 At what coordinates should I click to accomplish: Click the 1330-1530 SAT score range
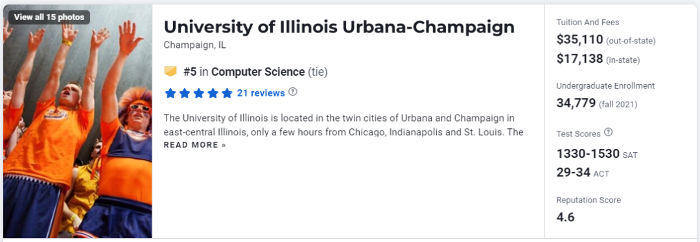588,154
